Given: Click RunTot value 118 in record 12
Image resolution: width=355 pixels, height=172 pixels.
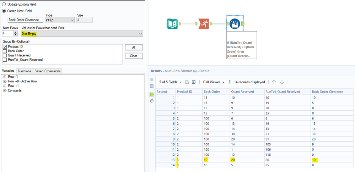Looking at the screenshot, I should pos(287,155).
